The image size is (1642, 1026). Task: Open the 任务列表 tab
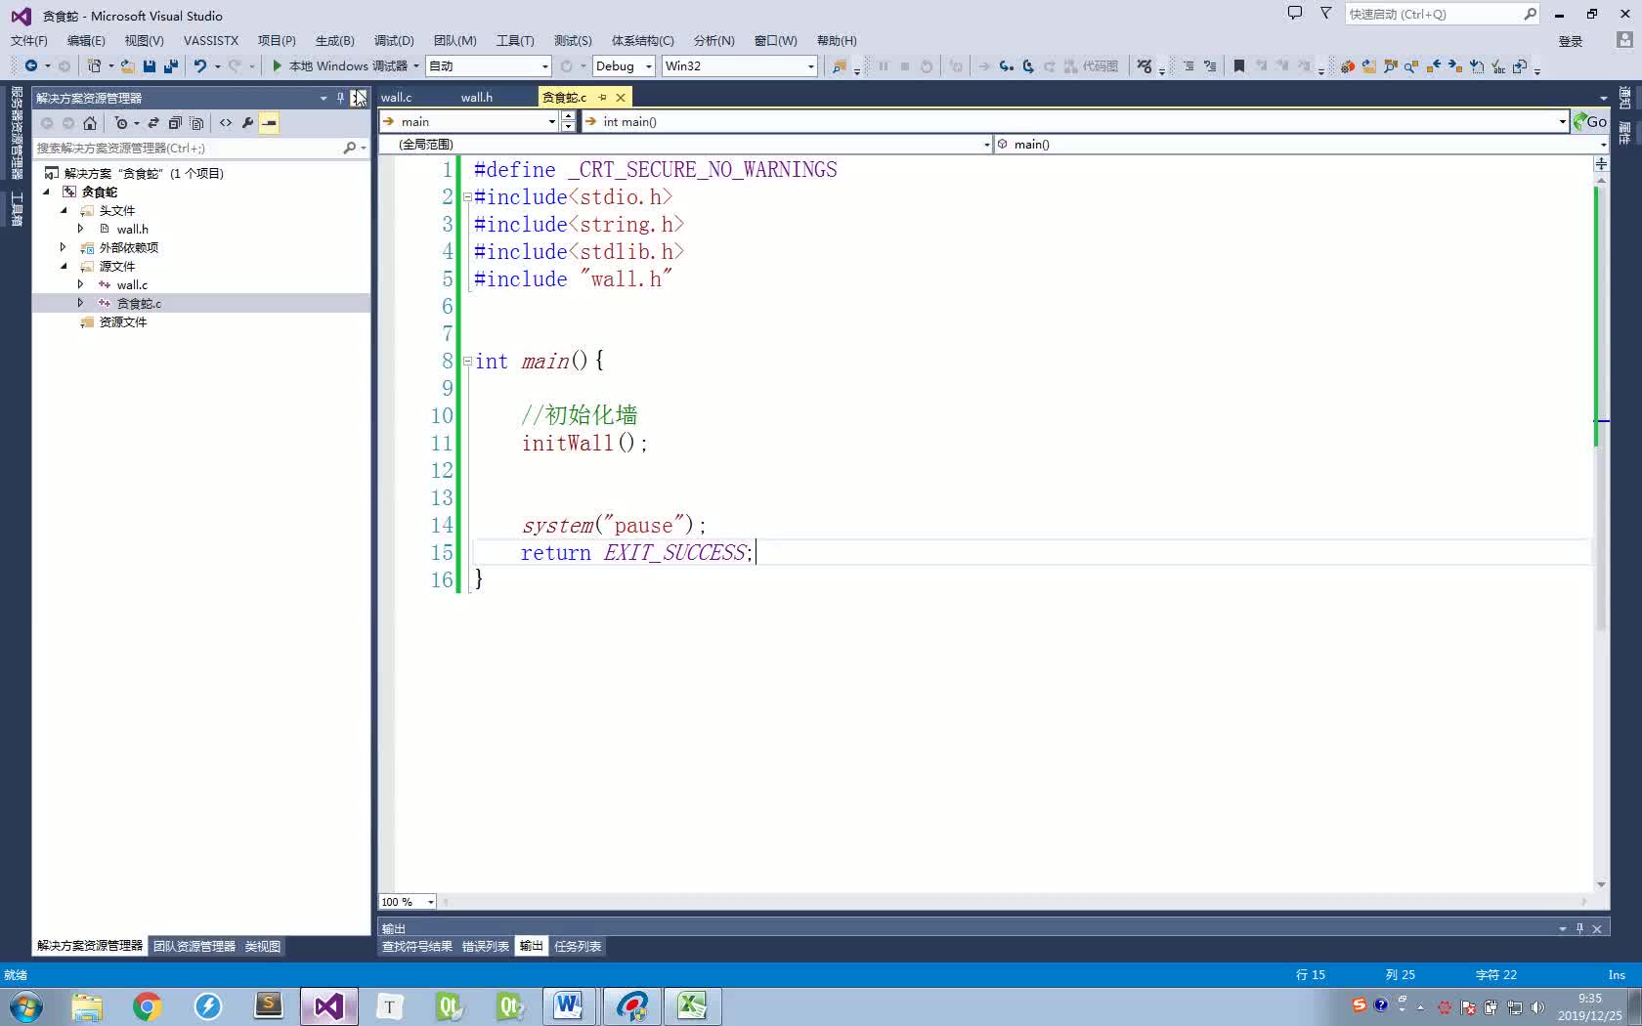578,946
